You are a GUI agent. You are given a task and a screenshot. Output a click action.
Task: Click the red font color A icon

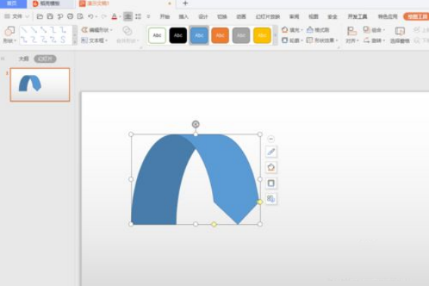114,17
